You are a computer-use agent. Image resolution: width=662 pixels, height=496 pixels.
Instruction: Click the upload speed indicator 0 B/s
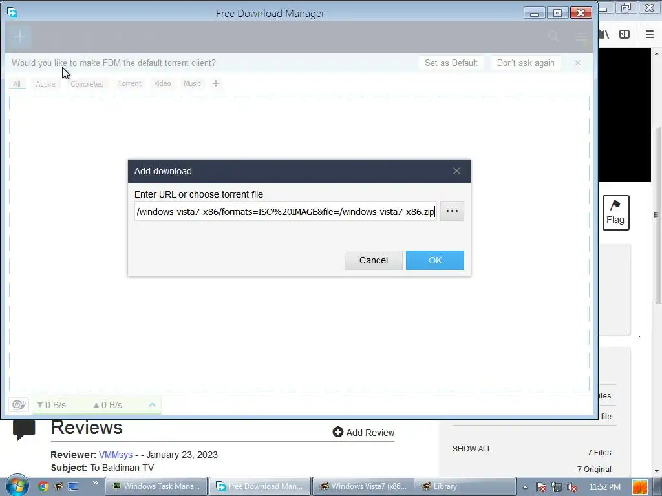coord(108,405)
